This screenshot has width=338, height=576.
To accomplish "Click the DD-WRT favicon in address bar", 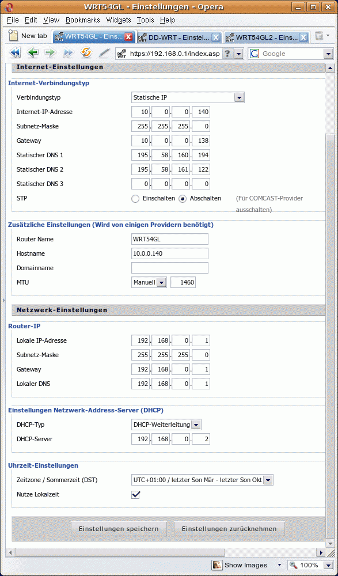I will tap(121, 54).
